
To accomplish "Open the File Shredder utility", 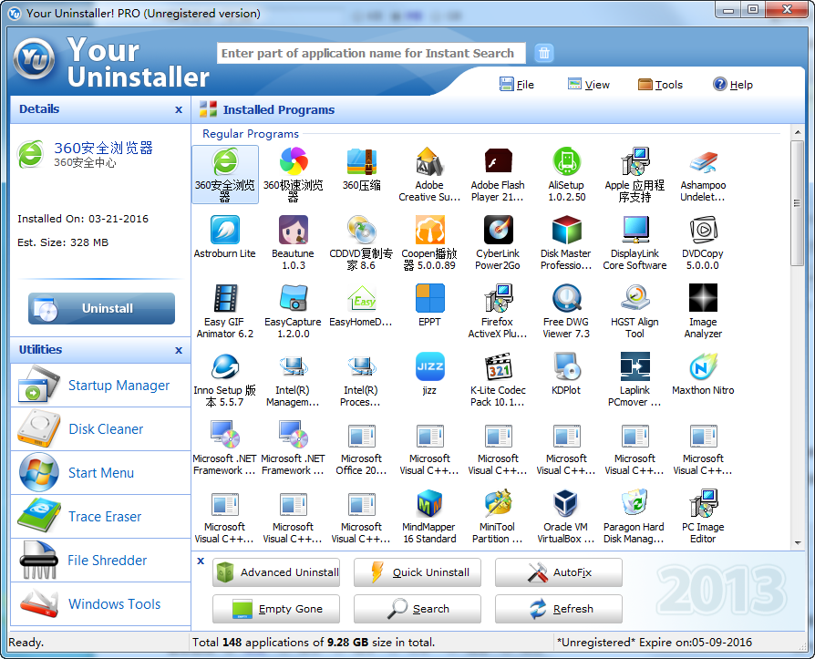I will coord(100,560).
